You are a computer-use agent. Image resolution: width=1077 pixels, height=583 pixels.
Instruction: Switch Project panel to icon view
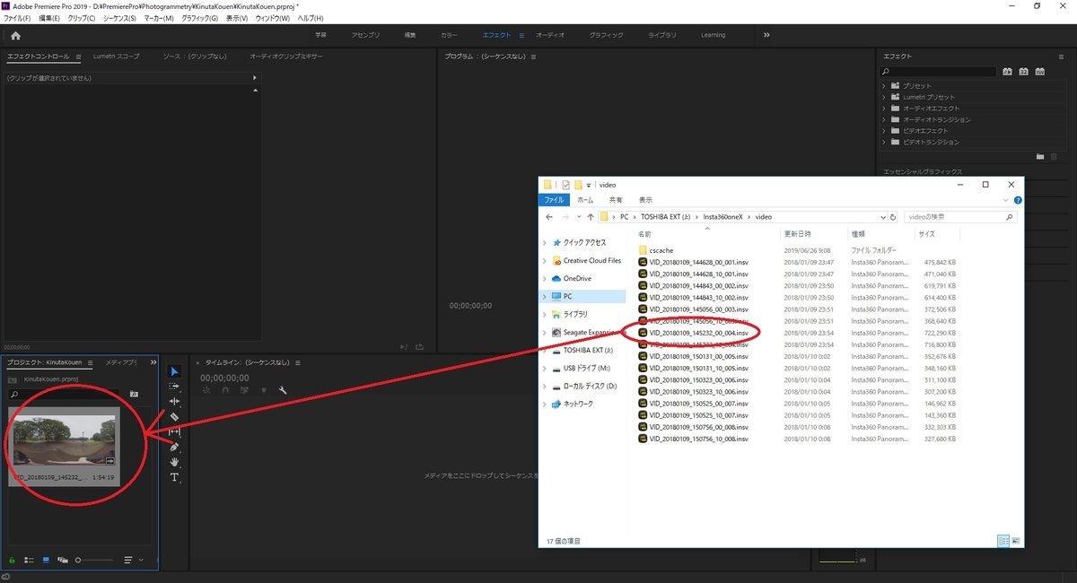point(46,560)
